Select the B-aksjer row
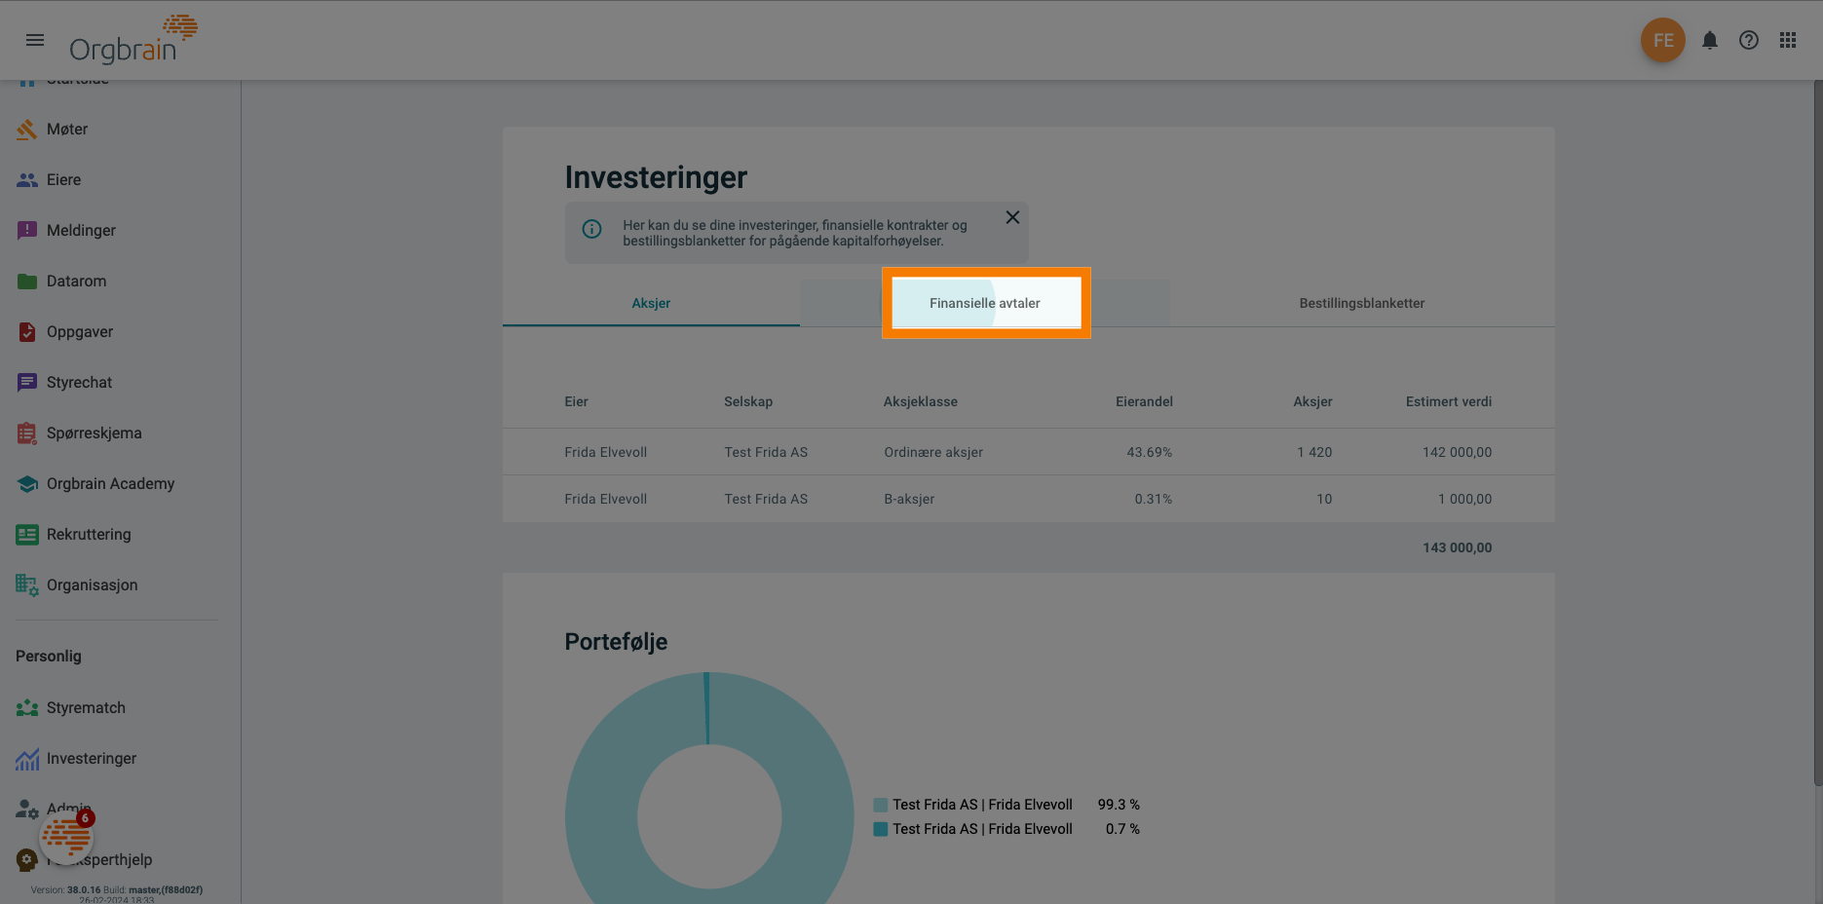The width and height of the screenshot is (1823, 904). click(x=1028, y=499)
